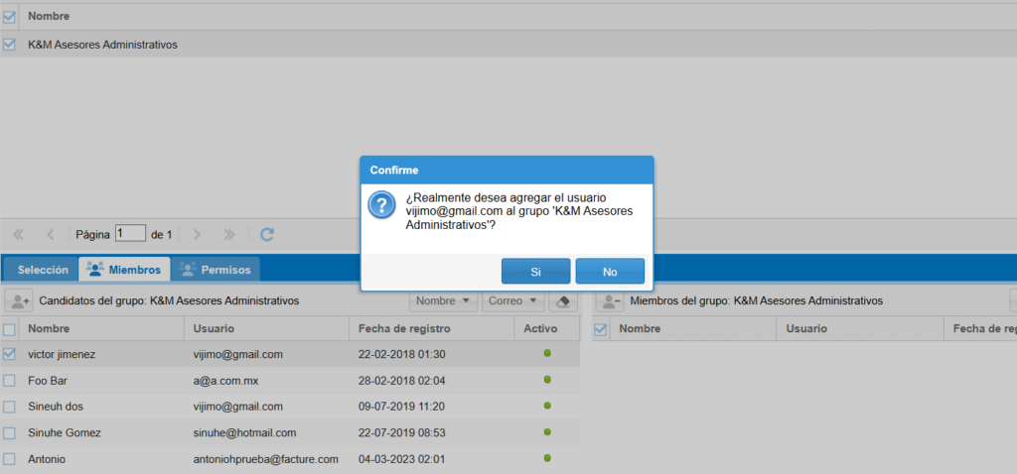The image size is (1017, 474).
Task: Toggle select-all checkbox in candidates header
Action: pos(9,329)
